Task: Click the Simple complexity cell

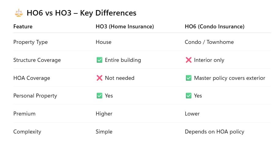Action: tap(104, 132)
